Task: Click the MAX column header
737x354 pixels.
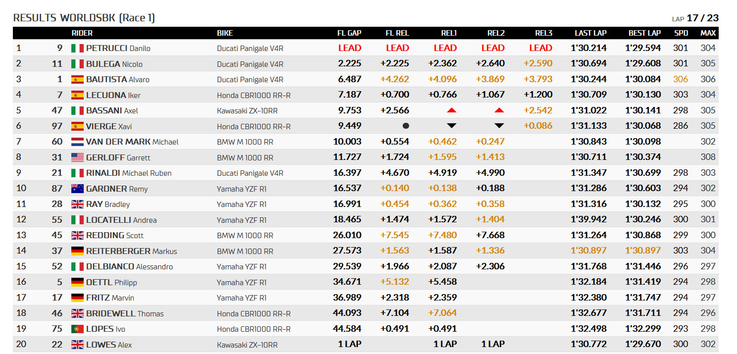Action: pos(708,33)
